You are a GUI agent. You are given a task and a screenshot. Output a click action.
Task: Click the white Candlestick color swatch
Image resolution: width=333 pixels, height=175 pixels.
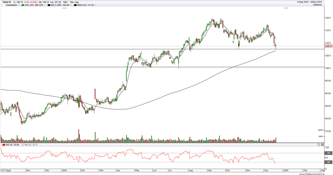point(4,5)
